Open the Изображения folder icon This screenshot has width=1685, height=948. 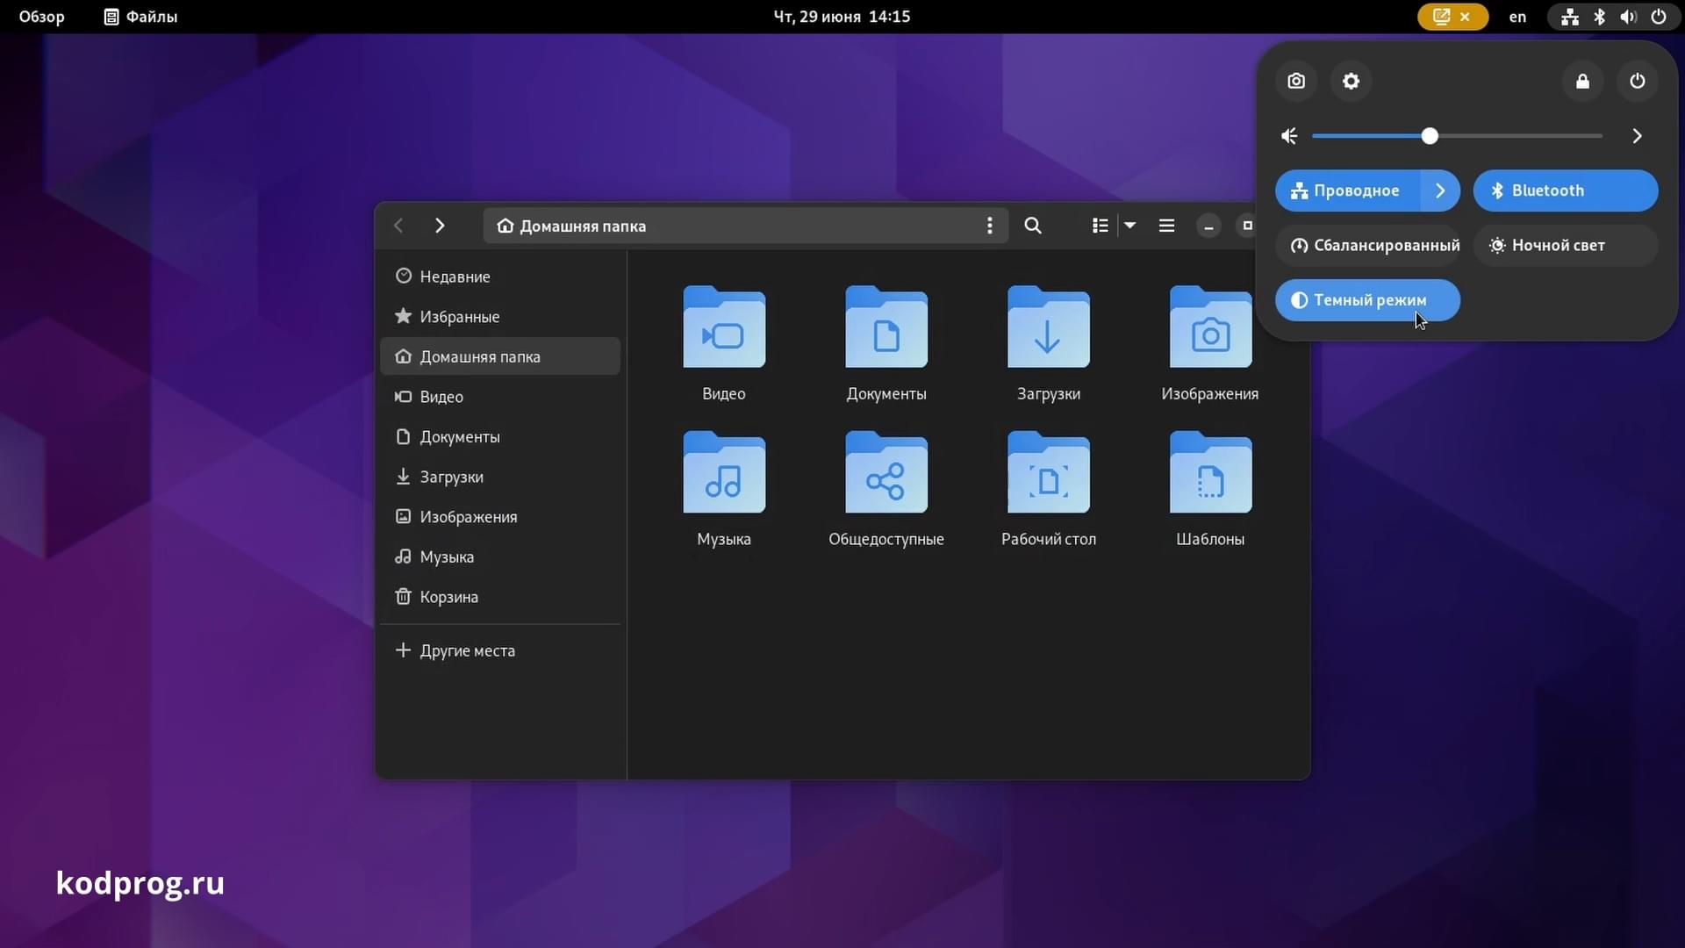pyautogui.click(x=1210, y=327)
